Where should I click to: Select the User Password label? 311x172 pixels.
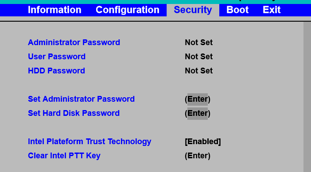[x=57, y=57]
